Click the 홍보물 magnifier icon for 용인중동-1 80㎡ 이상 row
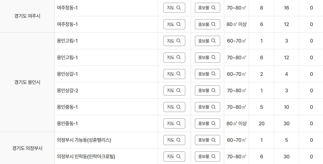323x164 pixels. 213,123
